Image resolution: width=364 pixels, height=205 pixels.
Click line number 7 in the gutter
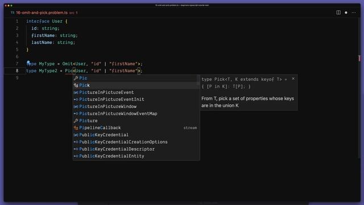[x=17, y=64]
